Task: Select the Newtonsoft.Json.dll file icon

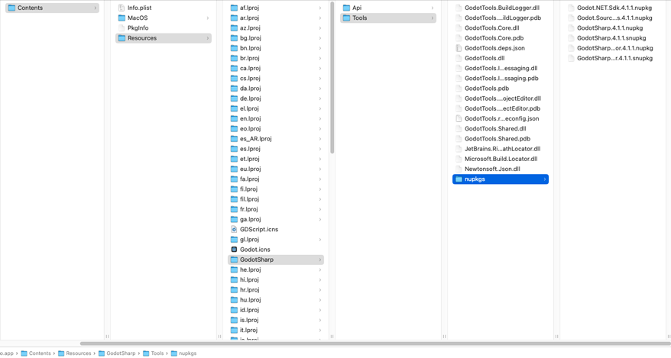Action: [459, 169]
